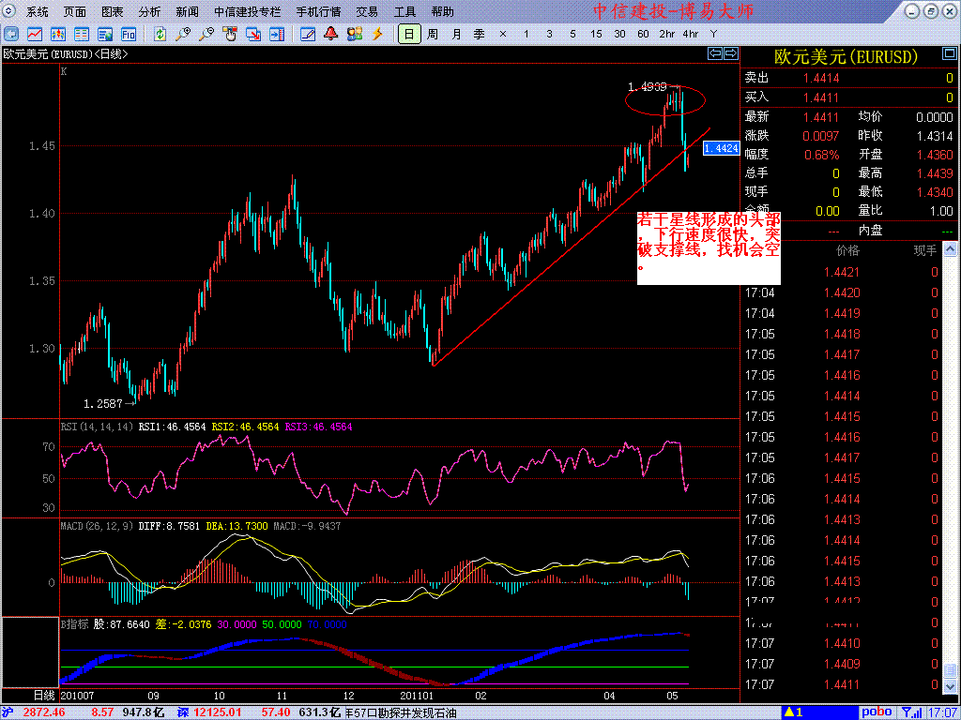Switch to 1 minute period

click(526, 35)
